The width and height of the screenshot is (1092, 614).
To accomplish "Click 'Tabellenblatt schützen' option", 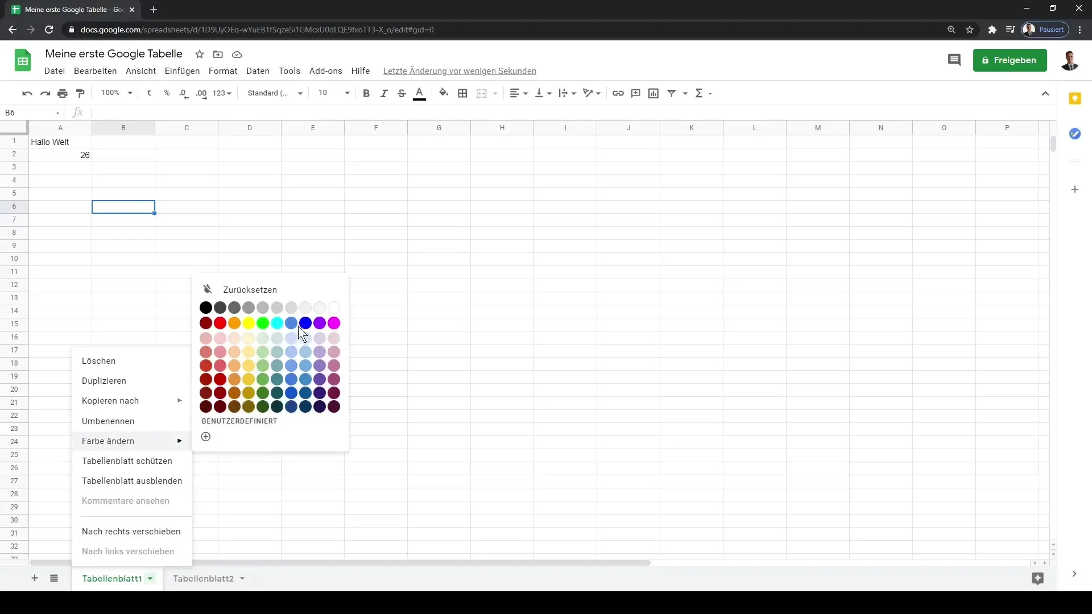I will coord(127,460).
